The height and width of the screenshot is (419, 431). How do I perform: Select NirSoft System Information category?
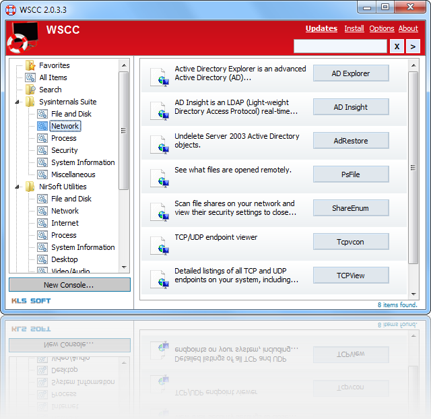click(83, 247)
